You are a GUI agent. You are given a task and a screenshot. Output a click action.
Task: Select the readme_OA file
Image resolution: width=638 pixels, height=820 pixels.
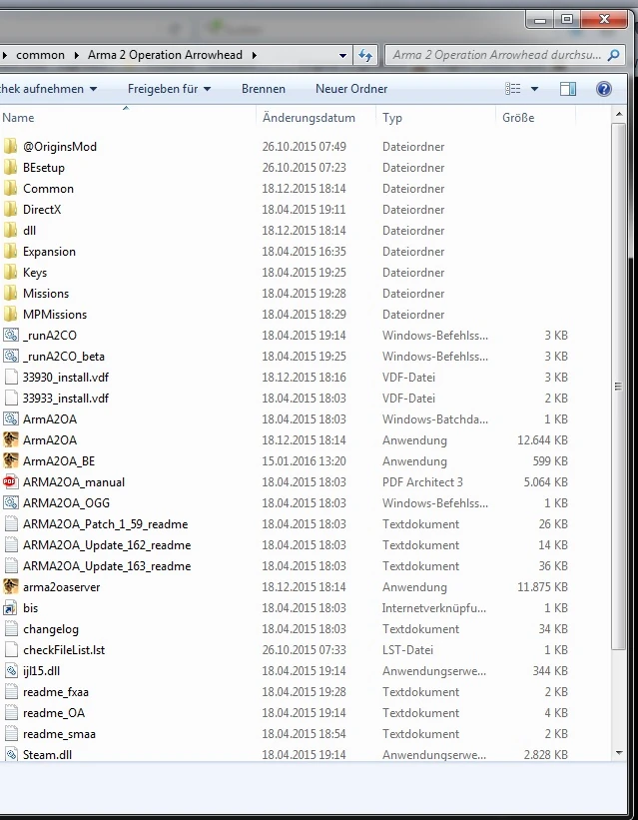pyautogui.click(x=54, y=713)
